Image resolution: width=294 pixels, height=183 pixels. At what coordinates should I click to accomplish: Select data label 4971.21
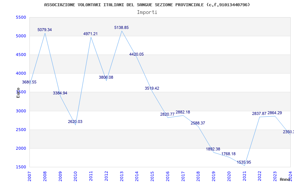coord(90,34)
